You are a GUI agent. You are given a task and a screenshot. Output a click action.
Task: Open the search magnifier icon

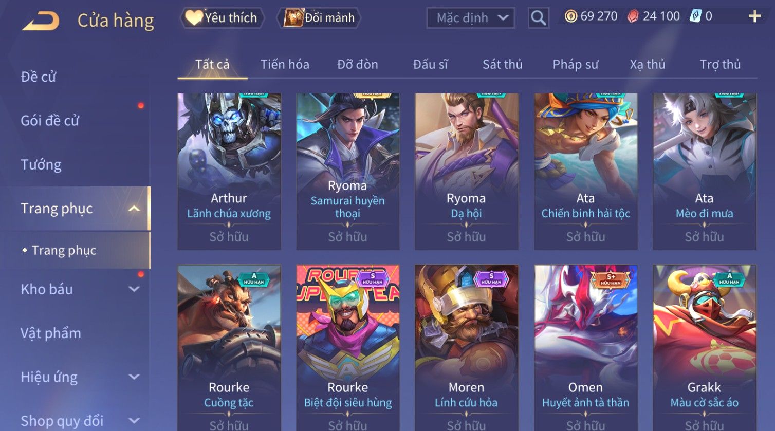(538, 18)
